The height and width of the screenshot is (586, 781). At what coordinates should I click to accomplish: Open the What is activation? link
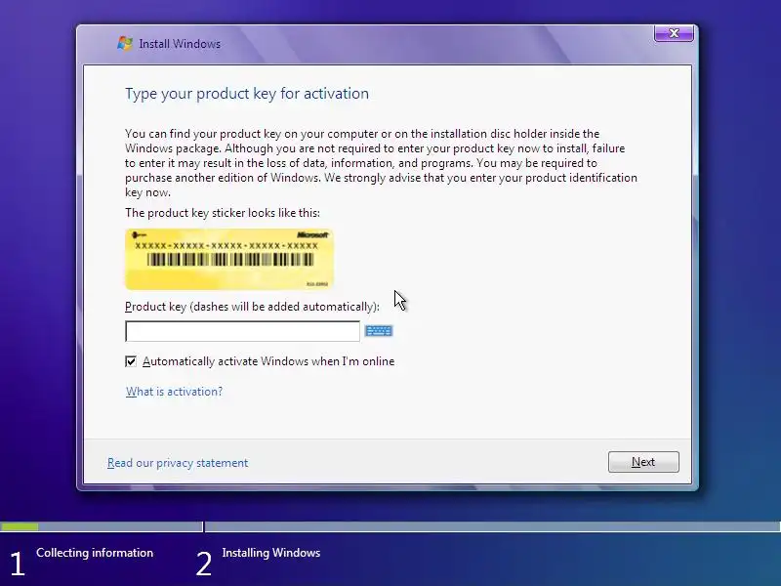pos(174,392)
